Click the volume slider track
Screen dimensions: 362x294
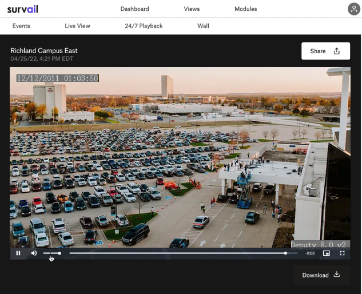(51, 253)
